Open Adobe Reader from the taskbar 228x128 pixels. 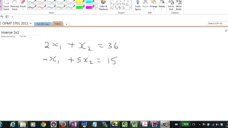[145, 124]
